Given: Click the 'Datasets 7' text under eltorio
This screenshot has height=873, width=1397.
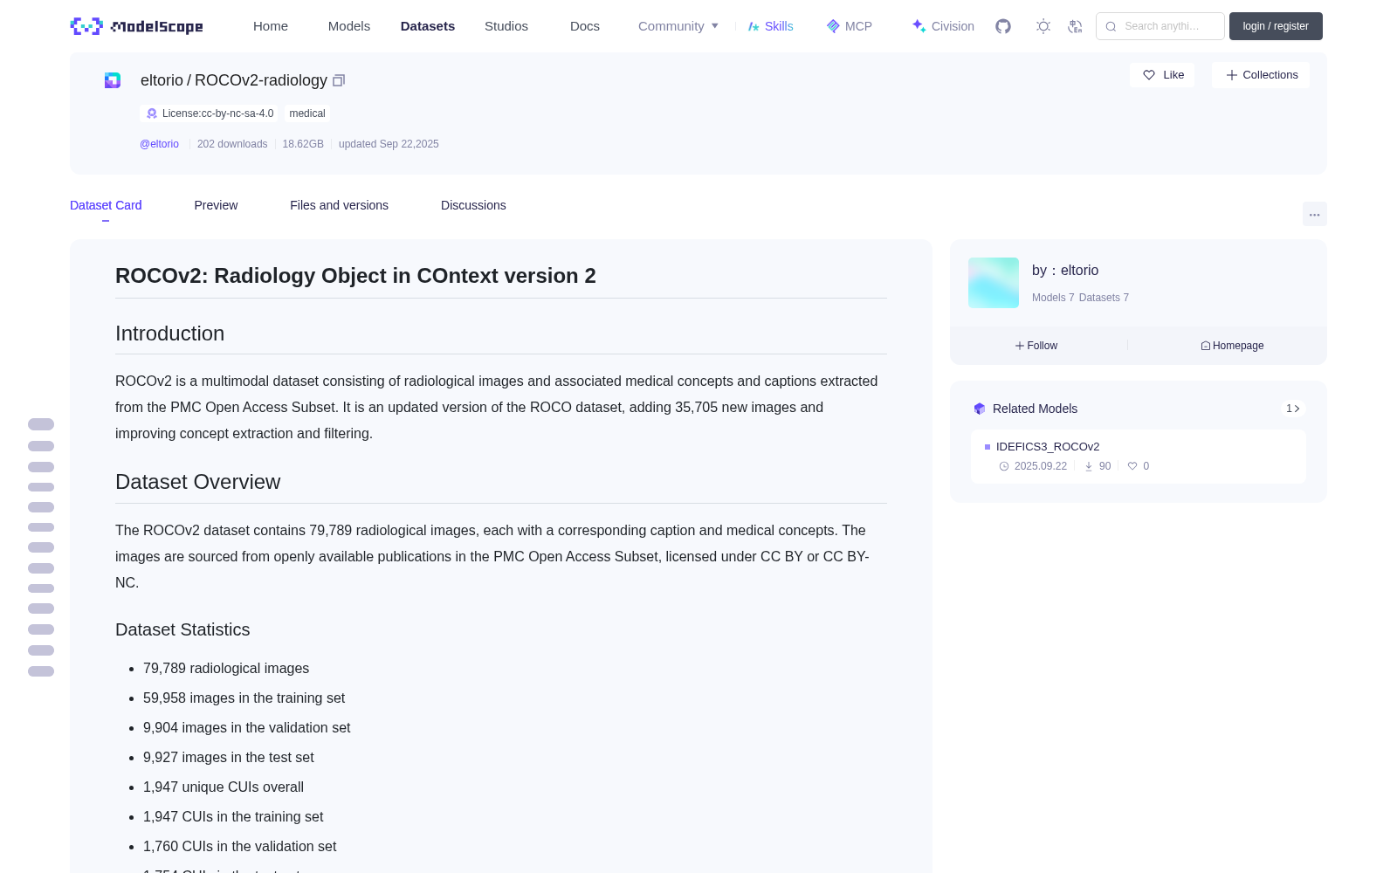Looking at the screenshot, I should tap(1104, 298).
